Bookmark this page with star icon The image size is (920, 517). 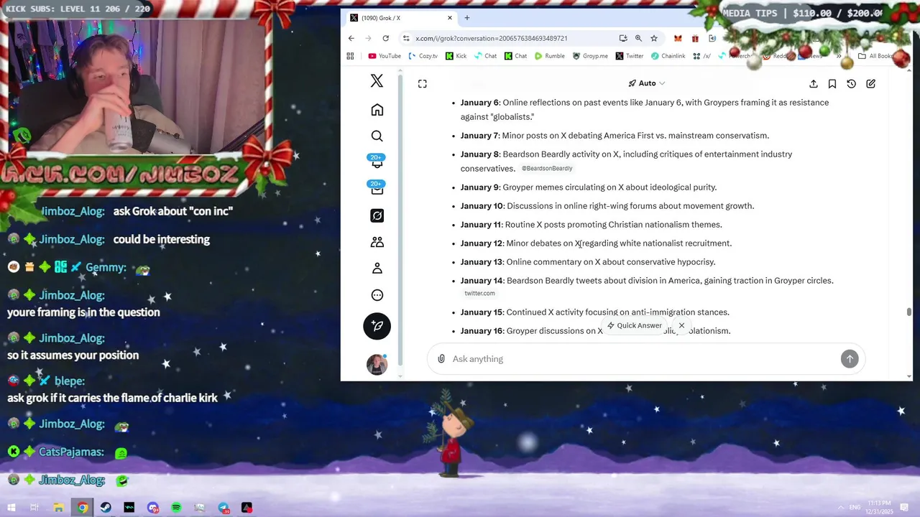coord(653,38)
